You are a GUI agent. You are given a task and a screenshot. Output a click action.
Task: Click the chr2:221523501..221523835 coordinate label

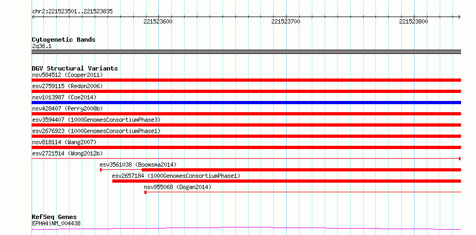(x=72, y=12)
